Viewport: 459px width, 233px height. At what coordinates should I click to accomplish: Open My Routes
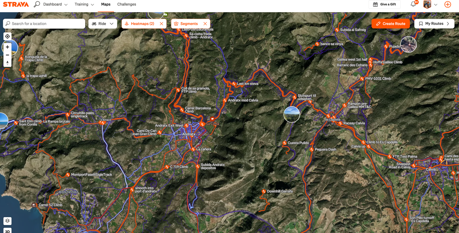coord(434,24)
